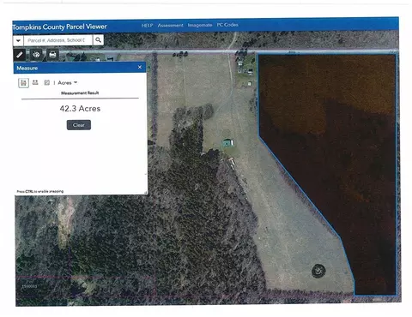Viewport: 412px width, 317px height.
Task: Open the PC Codes link
Action: click(227, 25)
